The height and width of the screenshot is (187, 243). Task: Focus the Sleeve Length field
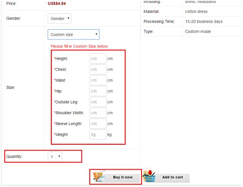(98, 124)
